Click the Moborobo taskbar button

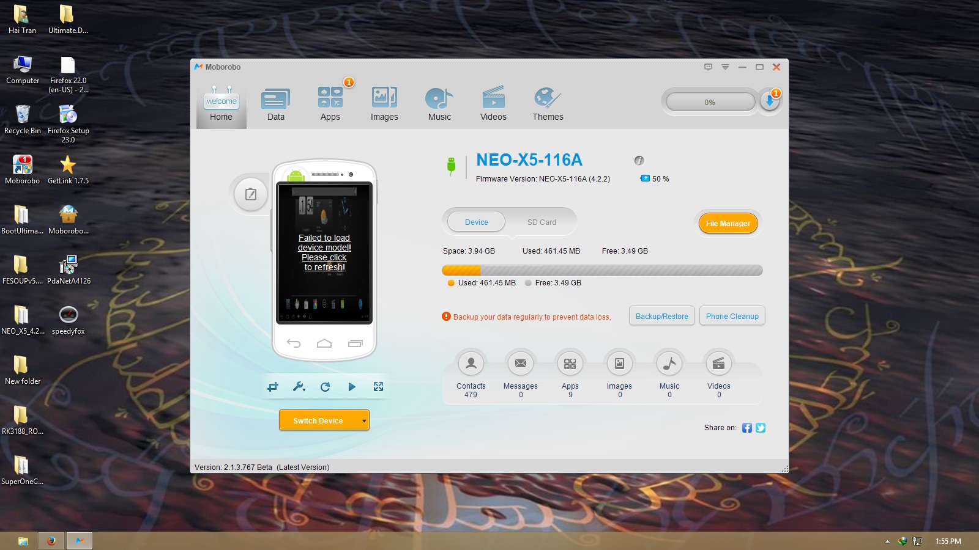80,541
